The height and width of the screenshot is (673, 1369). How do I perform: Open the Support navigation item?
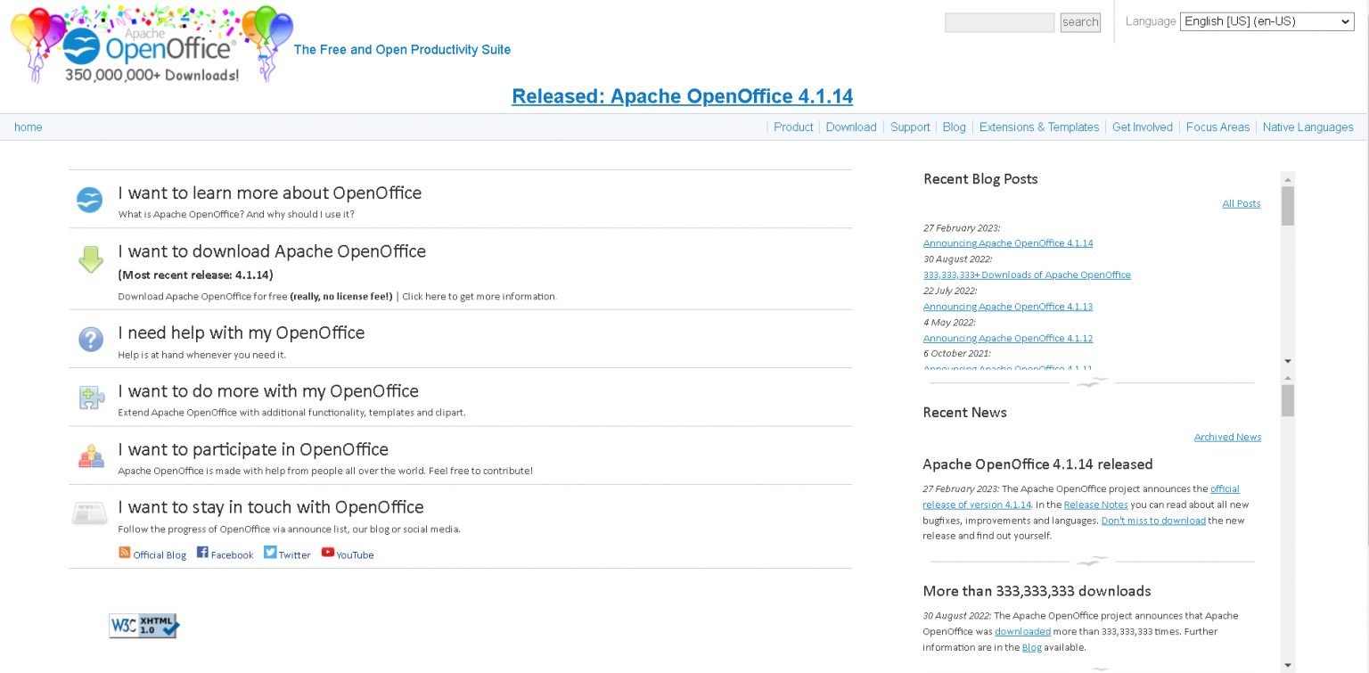[x=909, y=127]
